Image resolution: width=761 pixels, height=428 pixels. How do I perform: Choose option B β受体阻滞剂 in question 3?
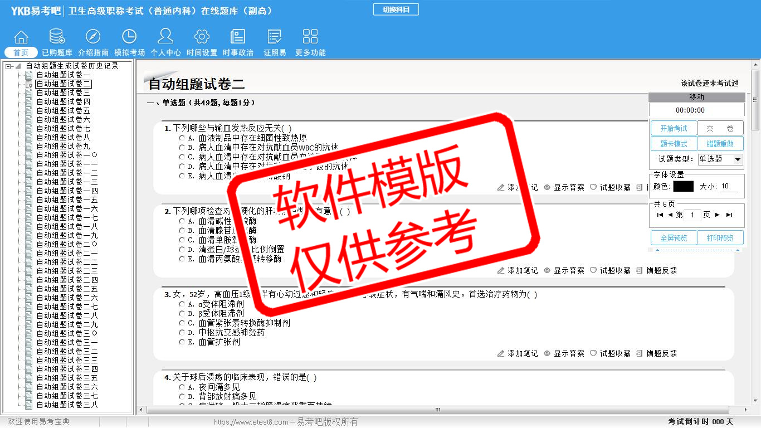click(x=182, y=314)
